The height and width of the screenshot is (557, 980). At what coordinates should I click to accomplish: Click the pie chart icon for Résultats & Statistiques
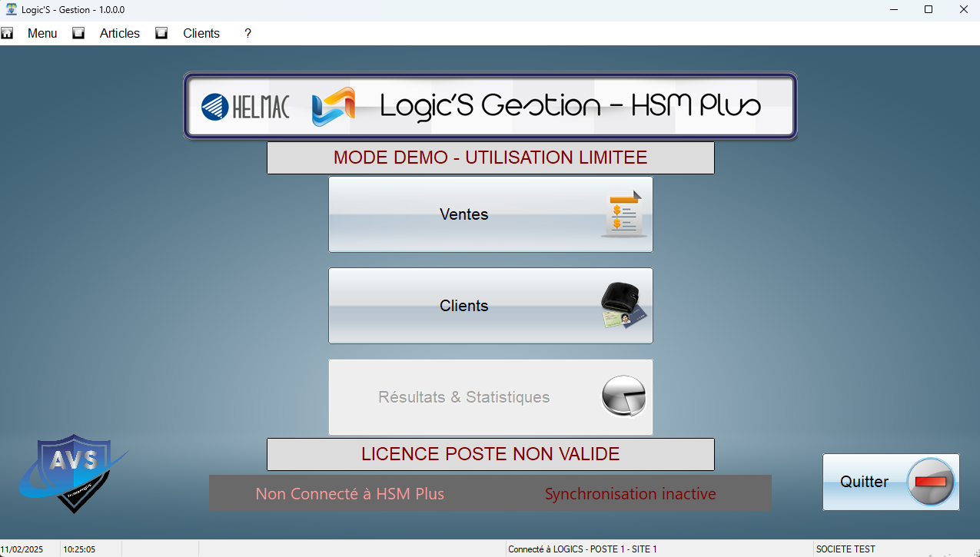pos(623,396)
